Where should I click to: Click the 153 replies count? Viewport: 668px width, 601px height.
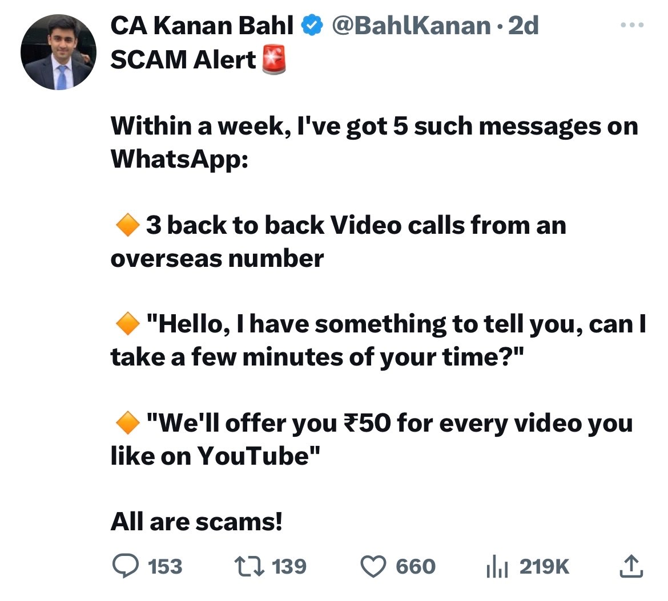165,567
